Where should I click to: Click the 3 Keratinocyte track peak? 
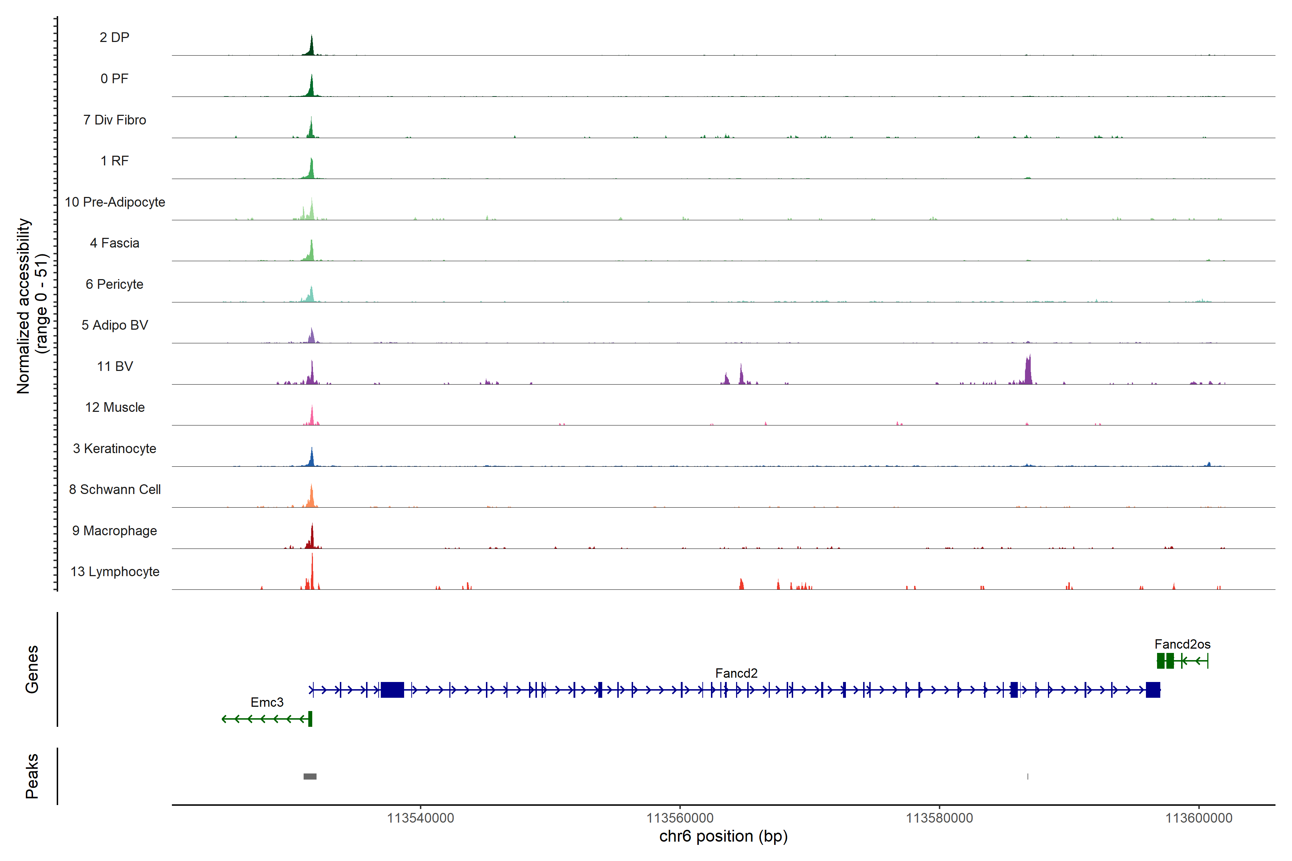(312, 458)
